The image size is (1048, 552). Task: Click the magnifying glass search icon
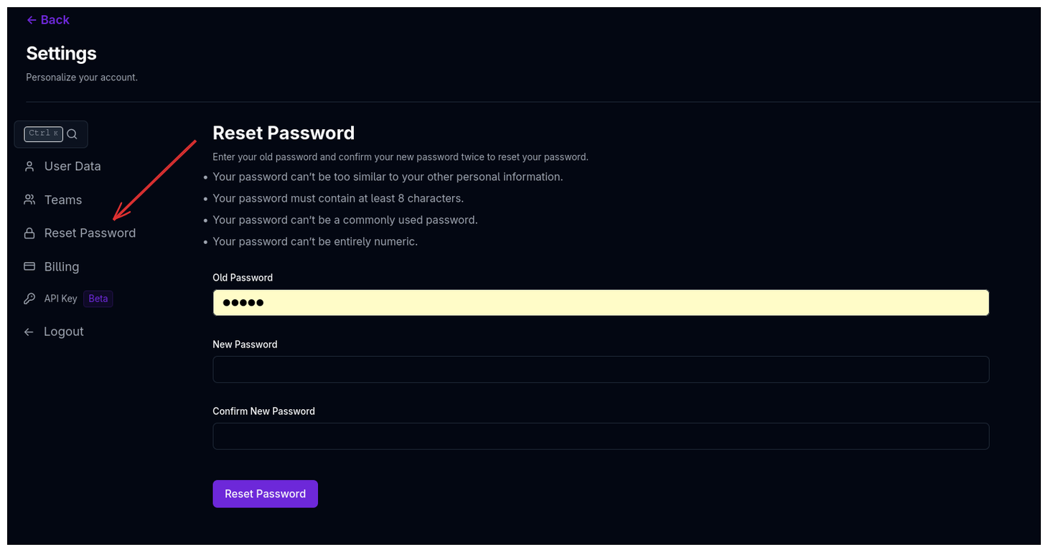[x=71, y=134]
